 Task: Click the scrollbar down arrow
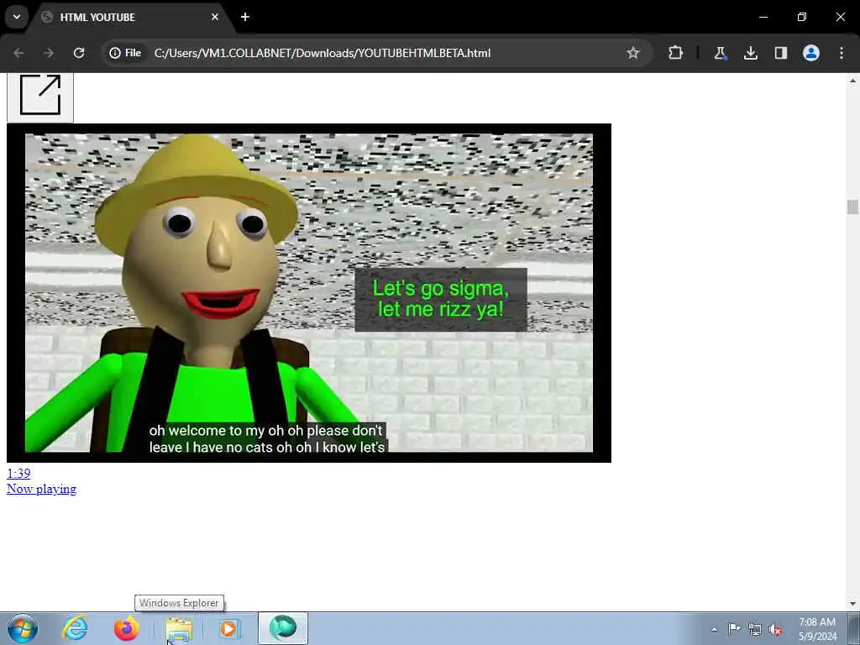(x=852, y=604)
